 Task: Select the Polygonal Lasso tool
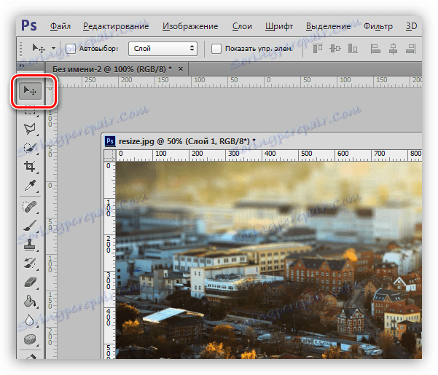click(30, 129)
